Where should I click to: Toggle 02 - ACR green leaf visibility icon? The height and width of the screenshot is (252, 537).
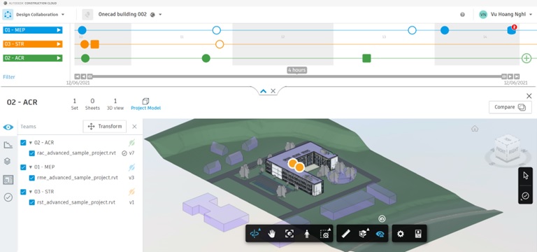click(x=132, y=143)
